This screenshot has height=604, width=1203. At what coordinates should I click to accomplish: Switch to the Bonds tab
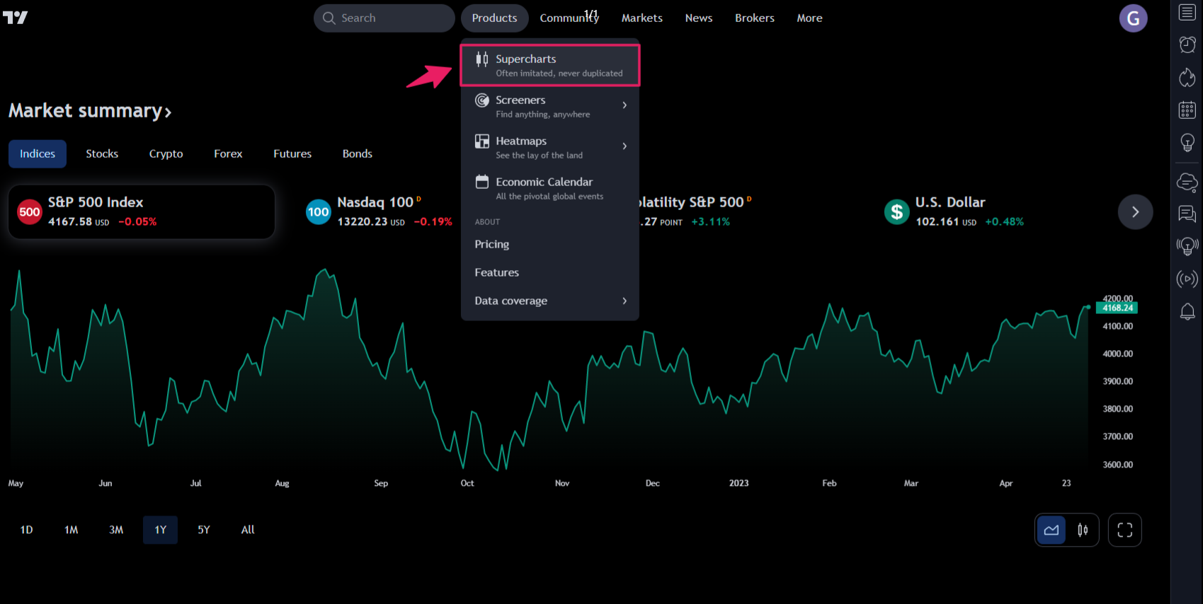358,153
